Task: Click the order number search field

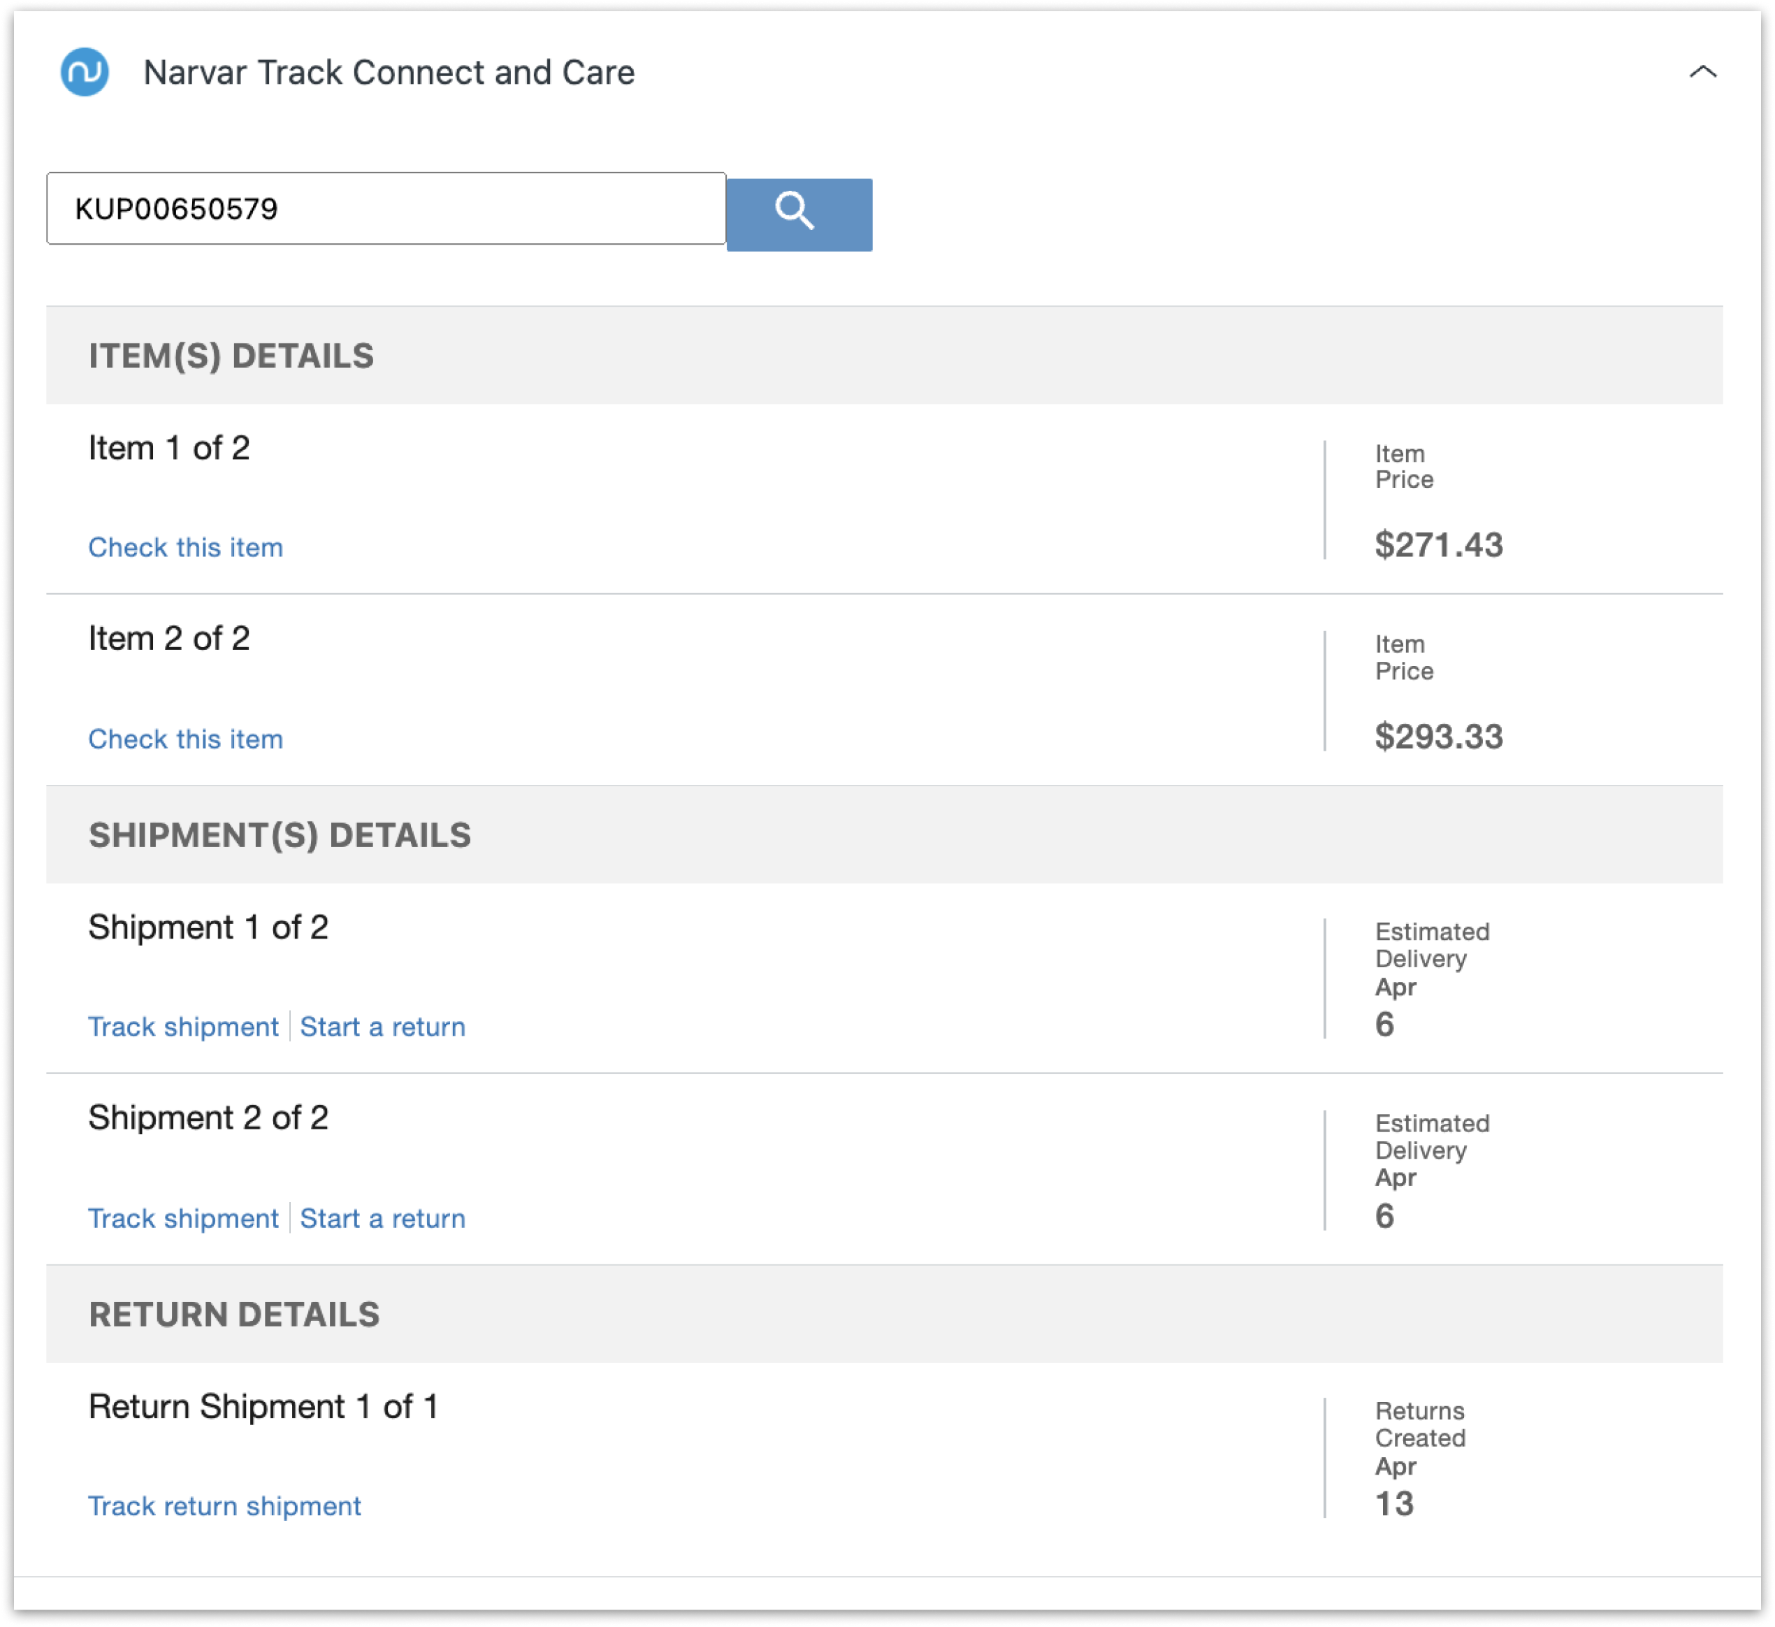Action: (386, 209)
